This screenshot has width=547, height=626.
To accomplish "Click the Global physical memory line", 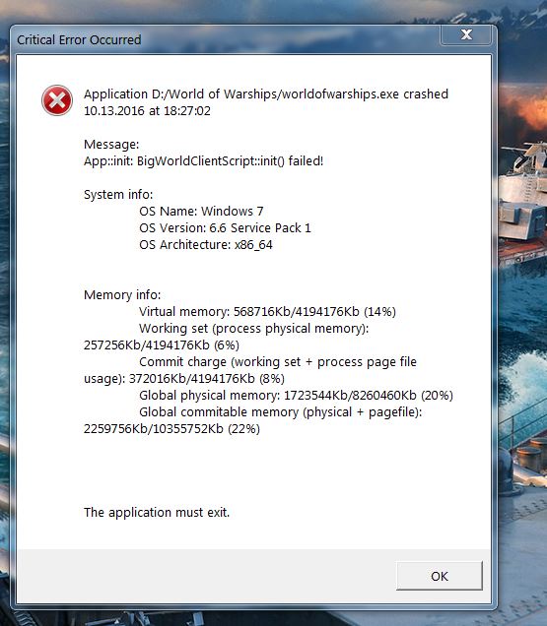I will pyautogui.click(x=296, y=396).
